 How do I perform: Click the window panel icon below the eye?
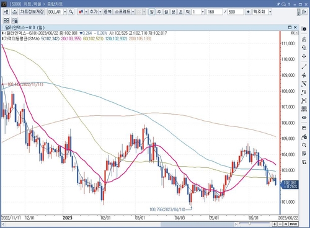point(304,128)
